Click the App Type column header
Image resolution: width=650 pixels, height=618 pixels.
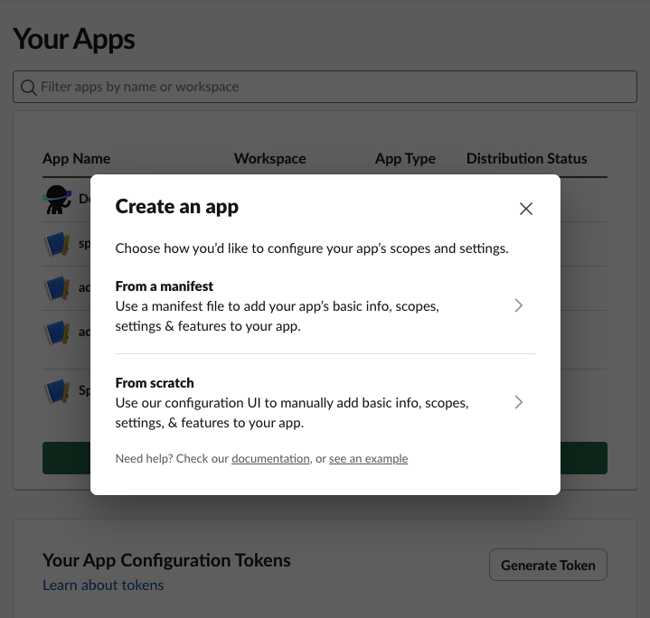click(x=405, y=158)
